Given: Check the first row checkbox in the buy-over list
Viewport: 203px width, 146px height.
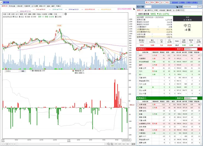Looking at the screenshot, I should coord(137,55).
